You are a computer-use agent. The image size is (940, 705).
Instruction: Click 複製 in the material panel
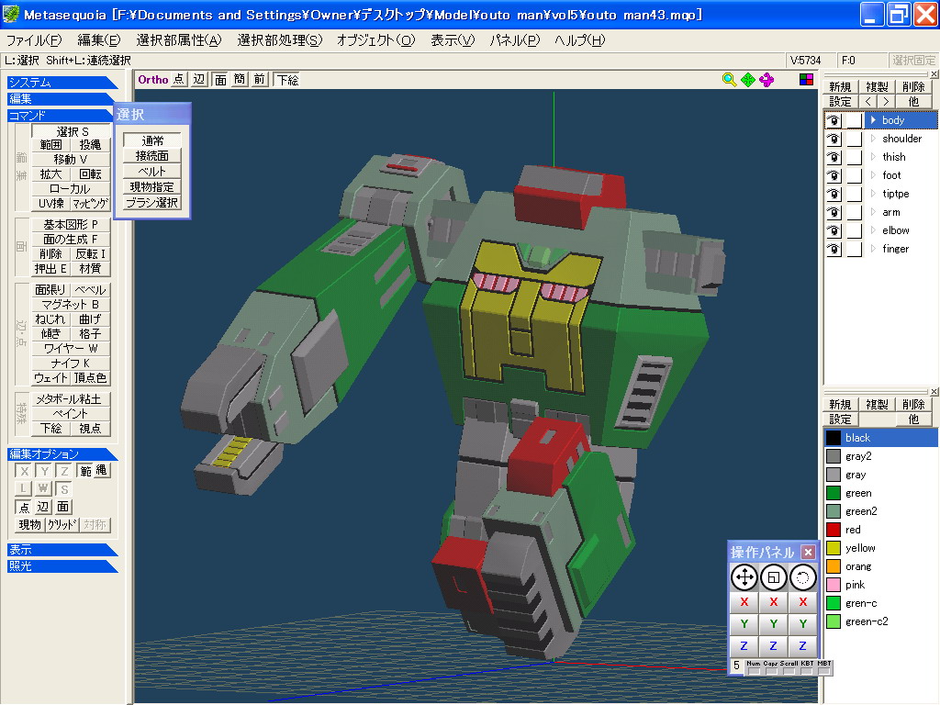(x=877, y=404)
